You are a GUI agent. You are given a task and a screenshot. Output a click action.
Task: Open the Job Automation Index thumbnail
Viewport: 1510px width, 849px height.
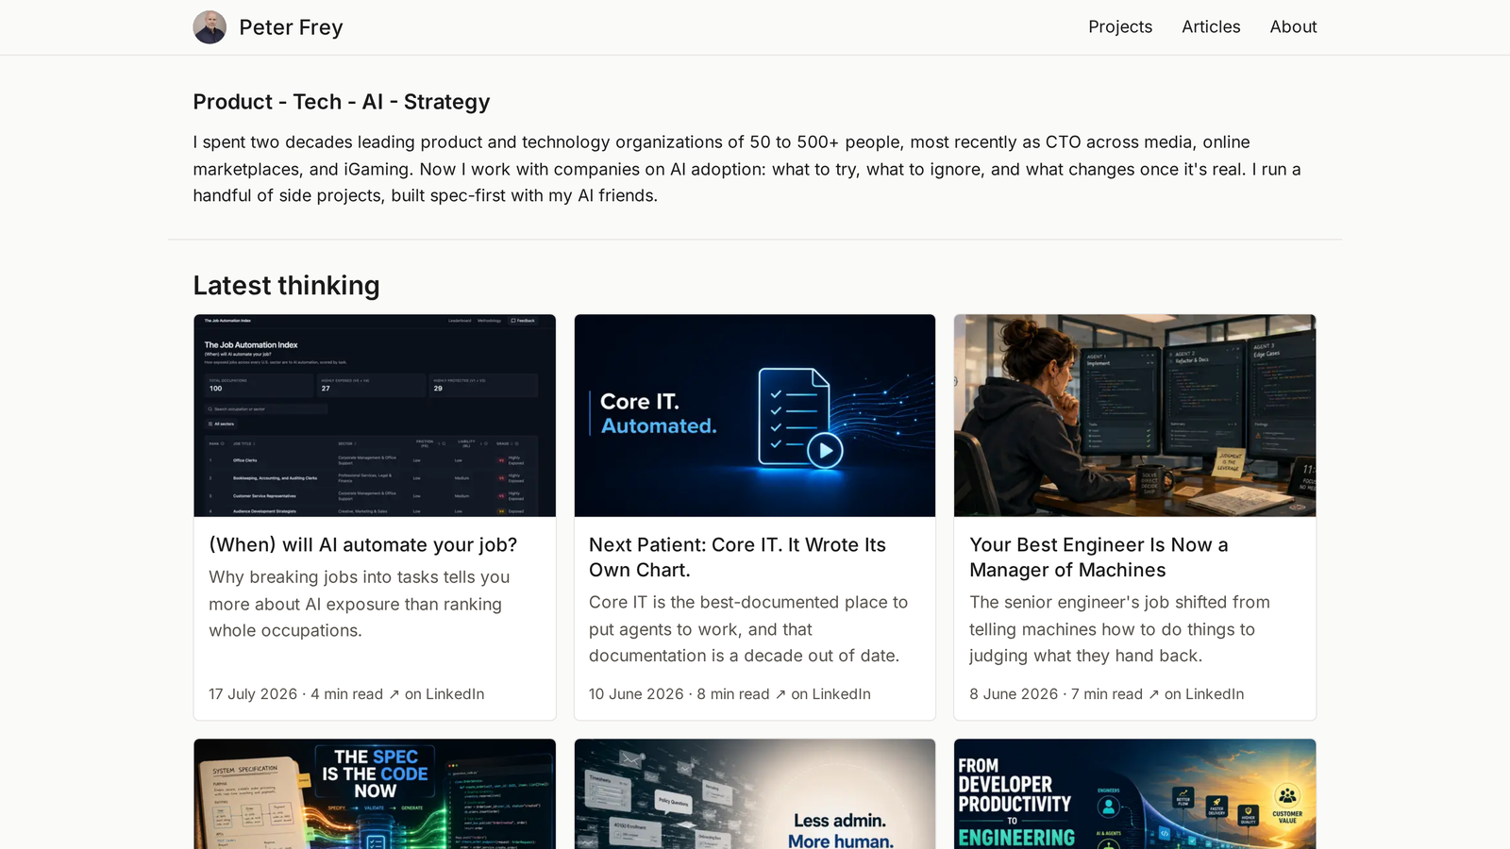(x=375, y=415)
